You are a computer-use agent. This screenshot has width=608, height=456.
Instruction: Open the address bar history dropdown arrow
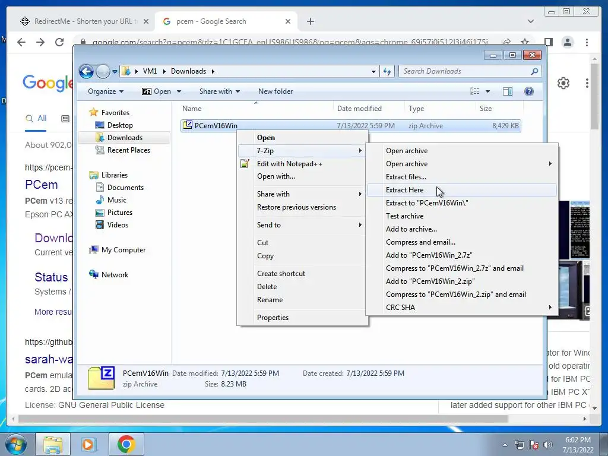click(x=373, y=71)
